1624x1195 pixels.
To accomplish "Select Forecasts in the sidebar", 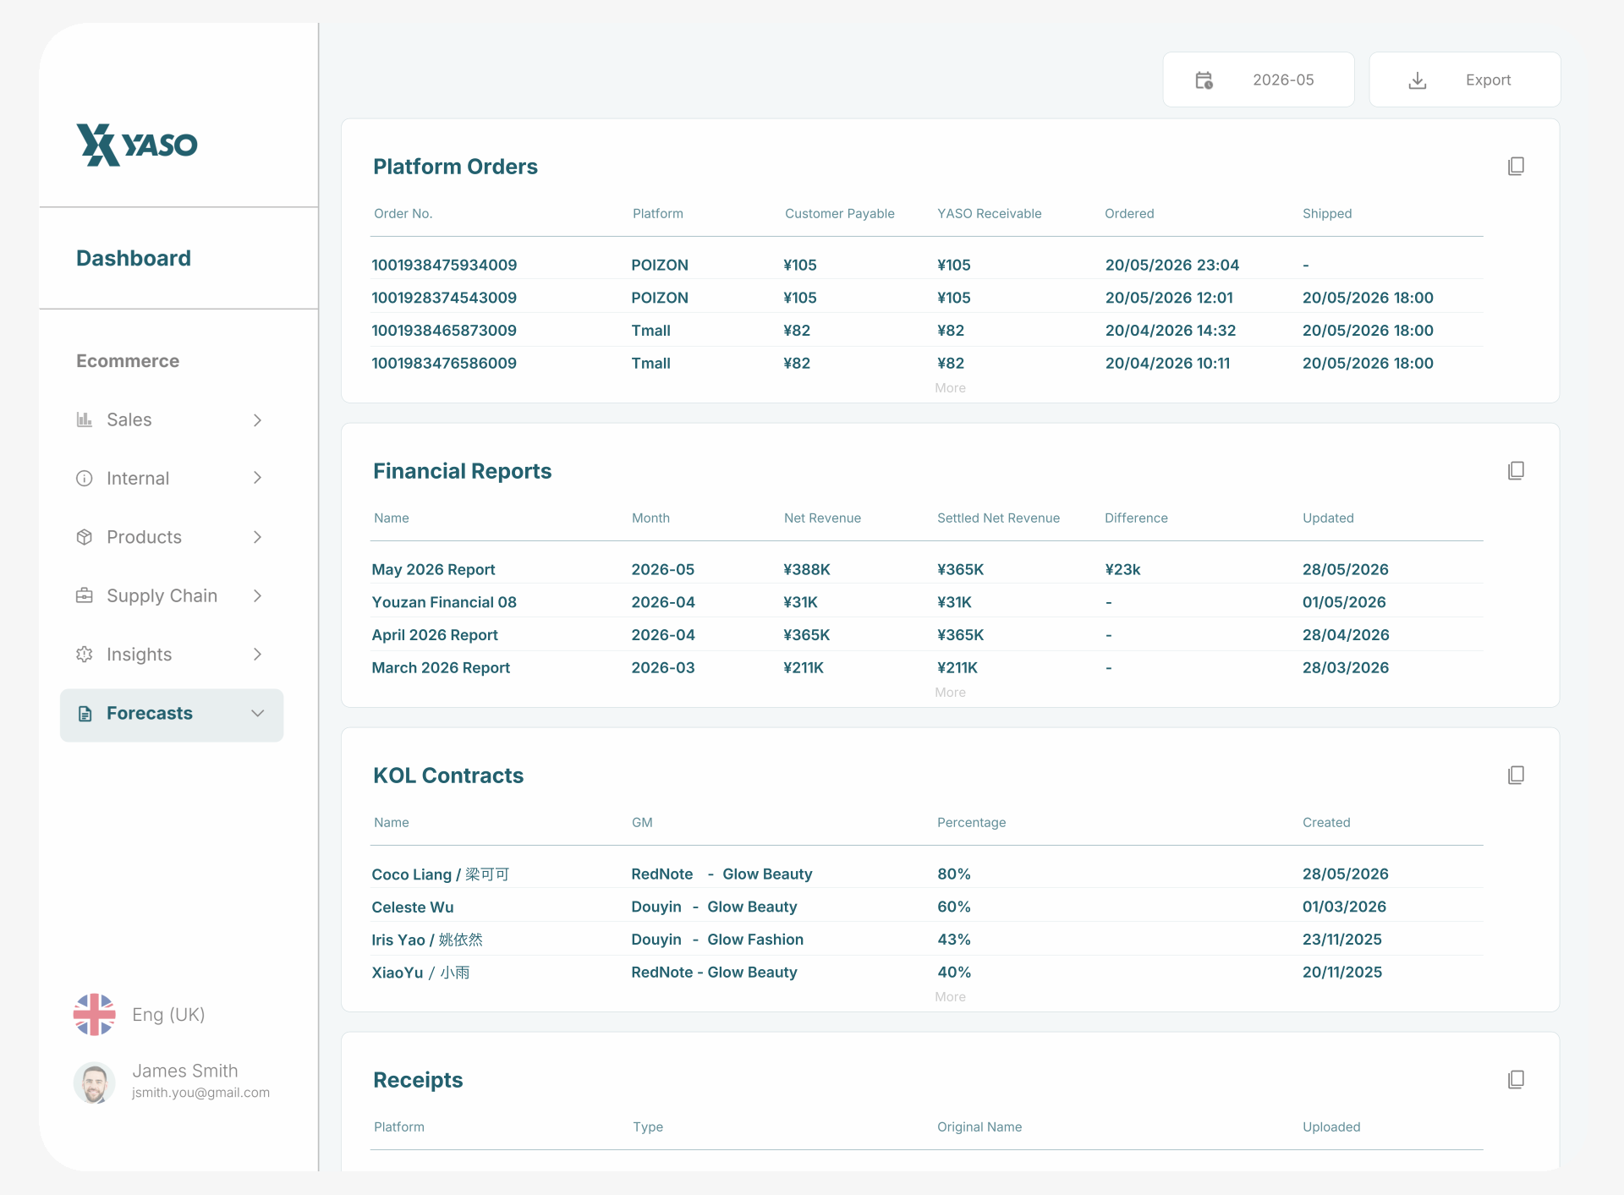I will pos(172,715).
